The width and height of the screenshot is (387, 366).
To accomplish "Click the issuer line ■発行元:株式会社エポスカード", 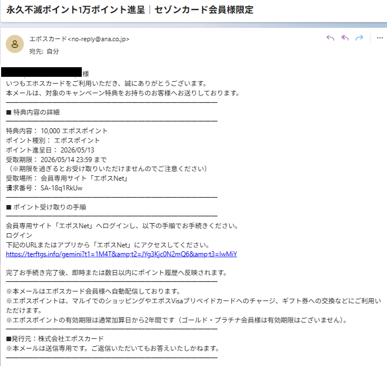I will click(x=55, y=338).
